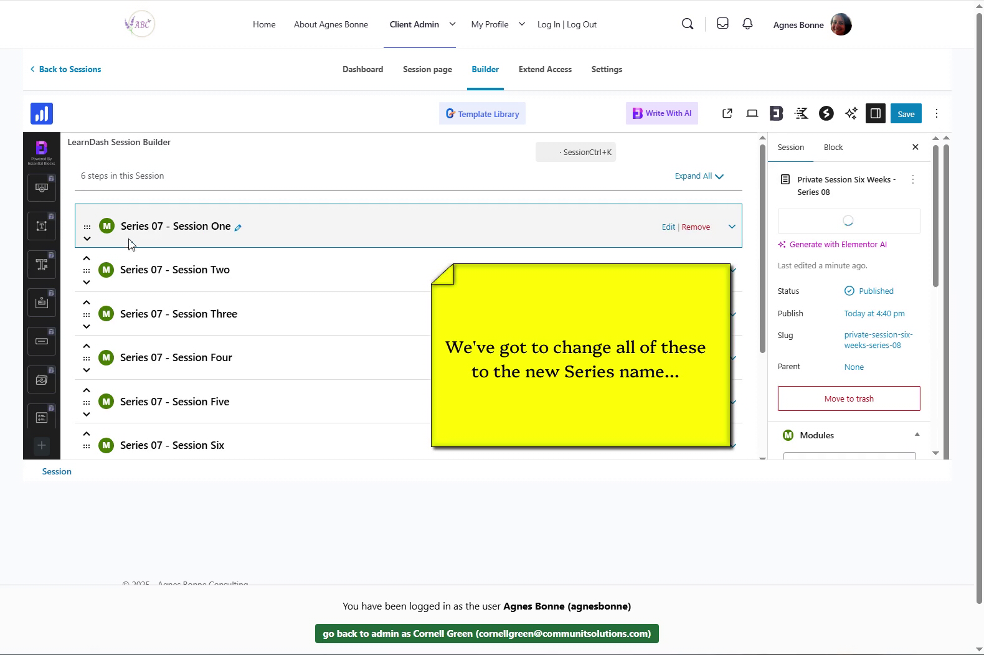Open the Session page tab
This screenshot has width=984, height=655.
click(x=427, y=69)
